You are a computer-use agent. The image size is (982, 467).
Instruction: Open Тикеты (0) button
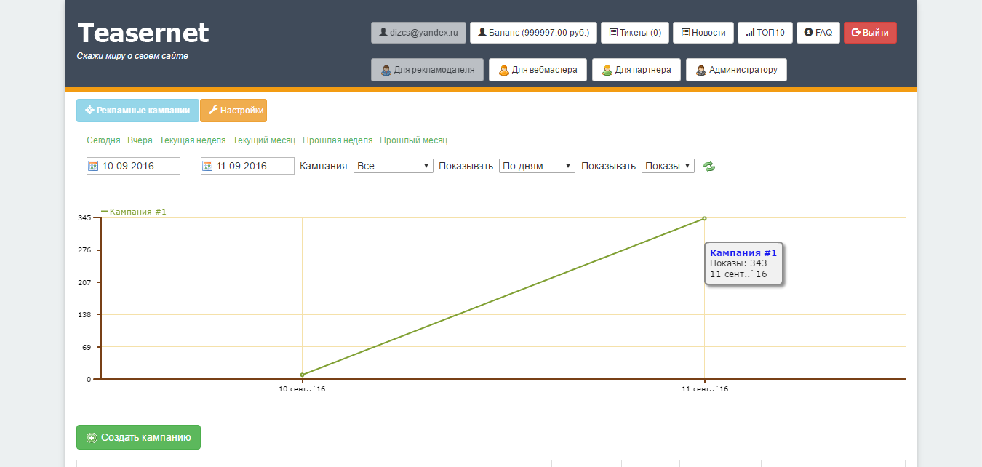point(635,33)
